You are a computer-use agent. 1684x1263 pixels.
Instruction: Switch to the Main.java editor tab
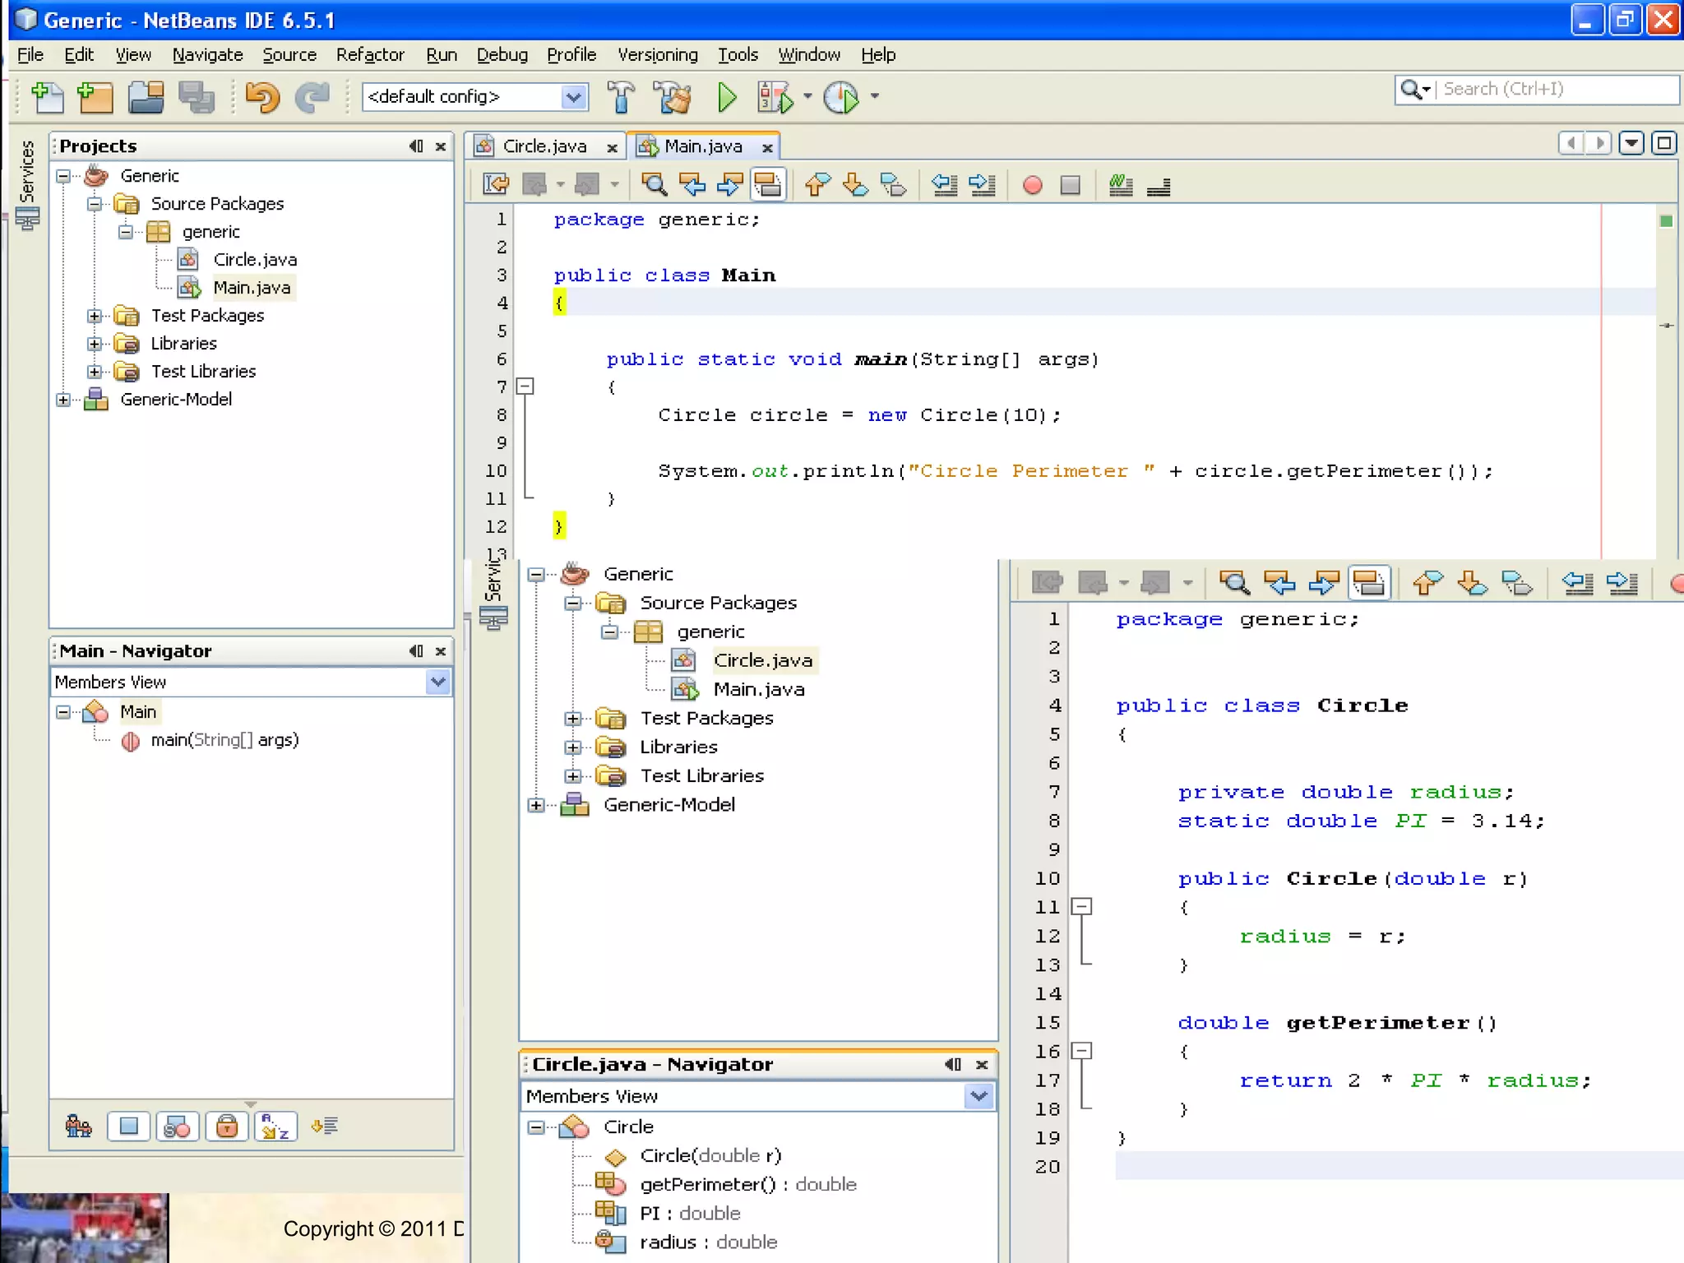pos(703,146)
